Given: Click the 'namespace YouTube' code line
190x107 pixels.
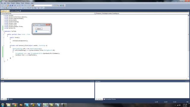Looking at the screenshot, I should coord(10,31).
